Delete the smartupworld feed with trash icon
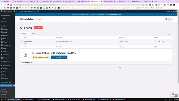Screen dimensions: 179x101 pos(163,42)
